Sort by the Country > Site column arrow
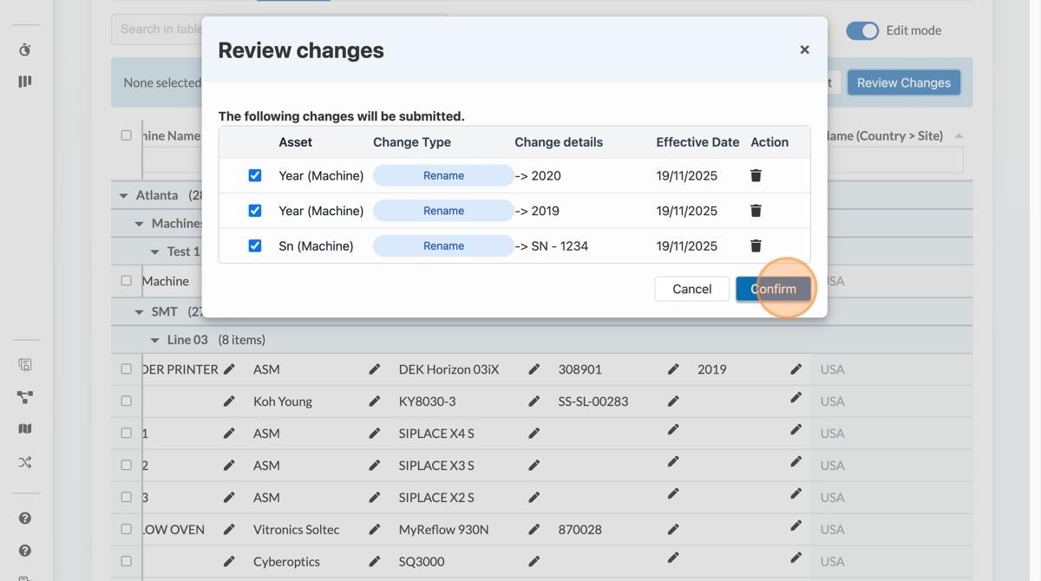Screen dimensions: 1041x581 pyautogui.click(x=959, y=136)
